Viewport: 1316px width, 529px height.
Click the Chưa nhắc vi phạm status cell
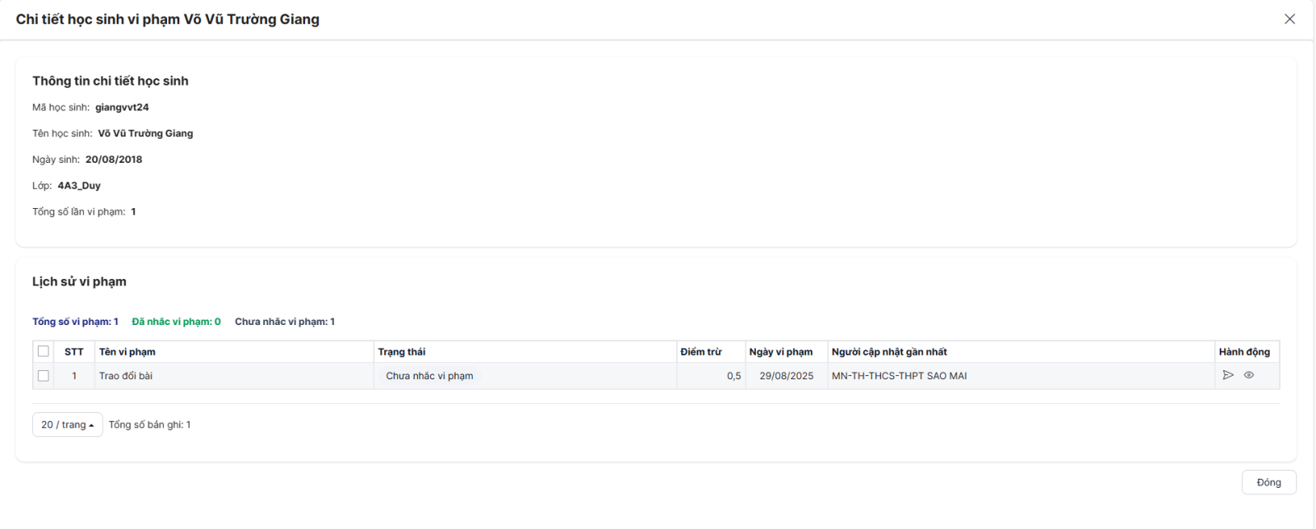pos(429,376)
